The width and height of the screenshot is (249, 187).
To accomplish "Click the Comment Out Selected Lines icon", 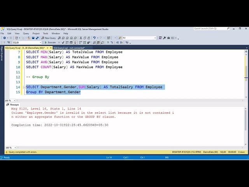I will coord(108,42).
